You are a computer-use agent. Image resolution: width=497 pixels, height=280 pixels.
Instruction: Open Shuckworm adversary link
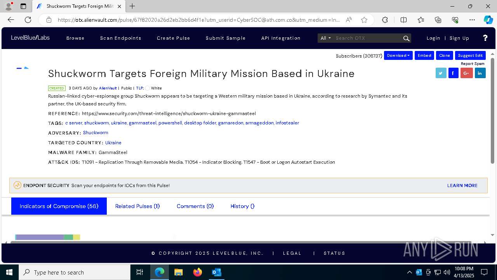[96, 133]
